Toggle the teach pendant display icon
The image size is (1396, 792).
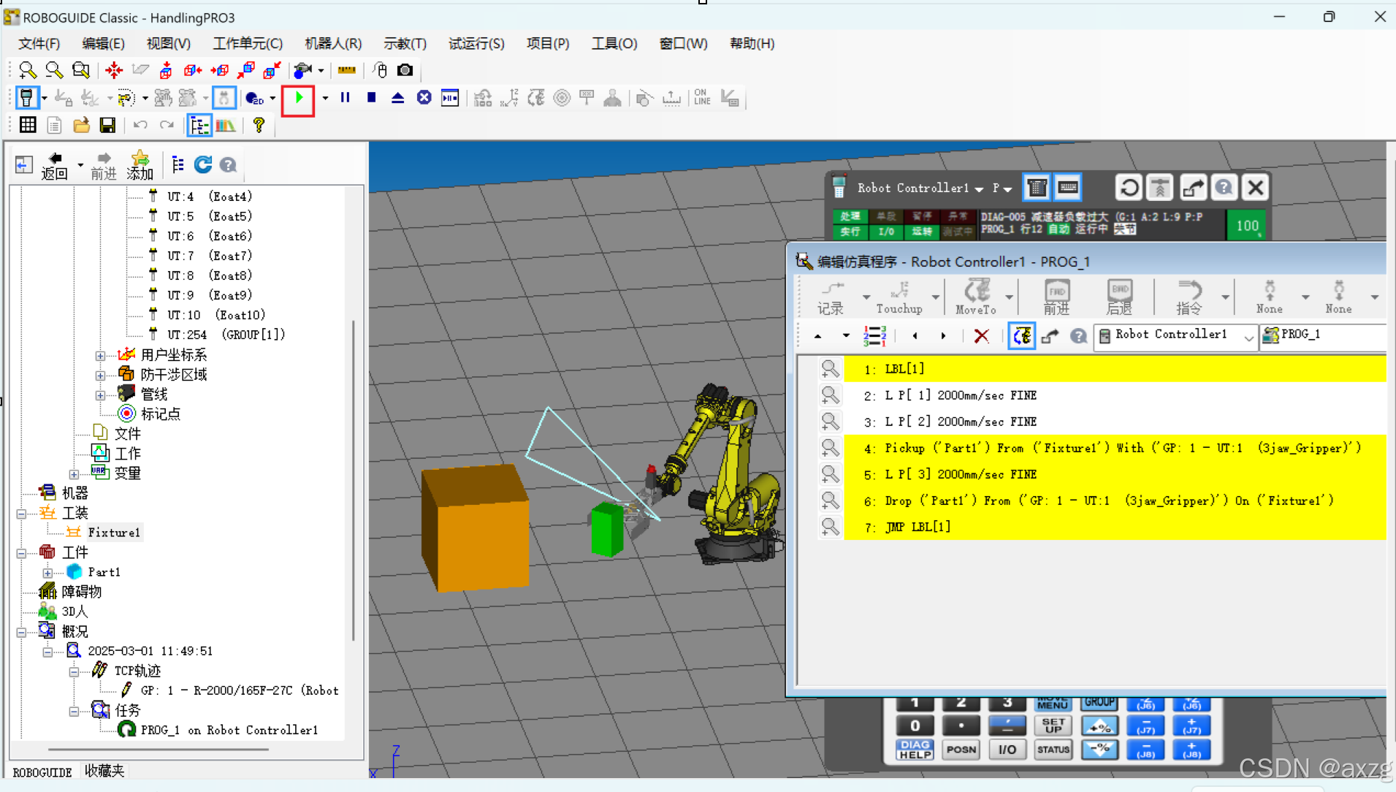coord(28,98)
